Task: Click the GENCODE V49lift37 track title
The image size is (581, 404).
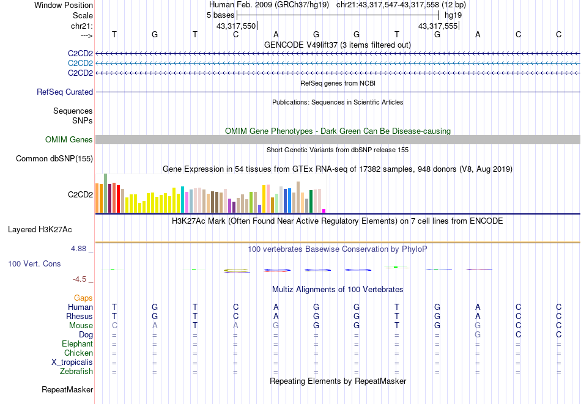Action: (337, 45)
